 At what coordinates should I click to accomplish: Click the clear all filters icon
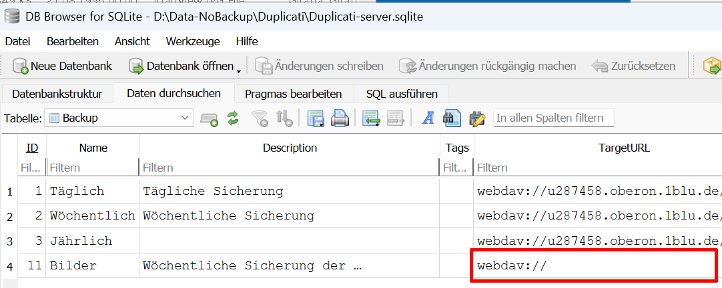tap(259, 118)
